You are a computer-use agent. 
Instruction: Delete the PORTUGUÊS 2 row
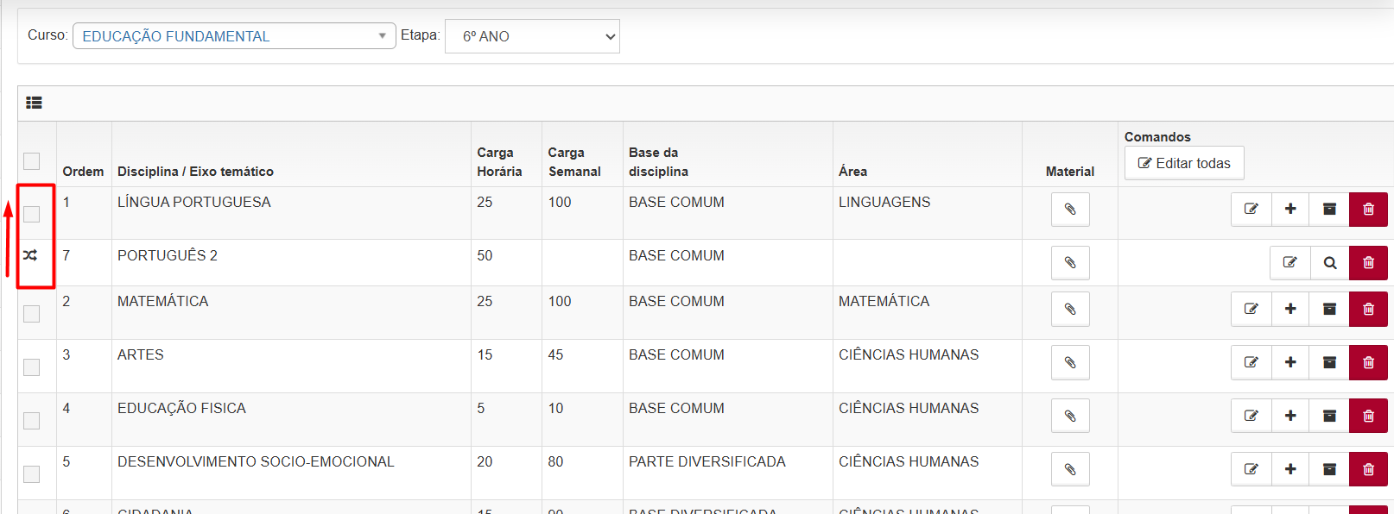(x=1368, y=263)
